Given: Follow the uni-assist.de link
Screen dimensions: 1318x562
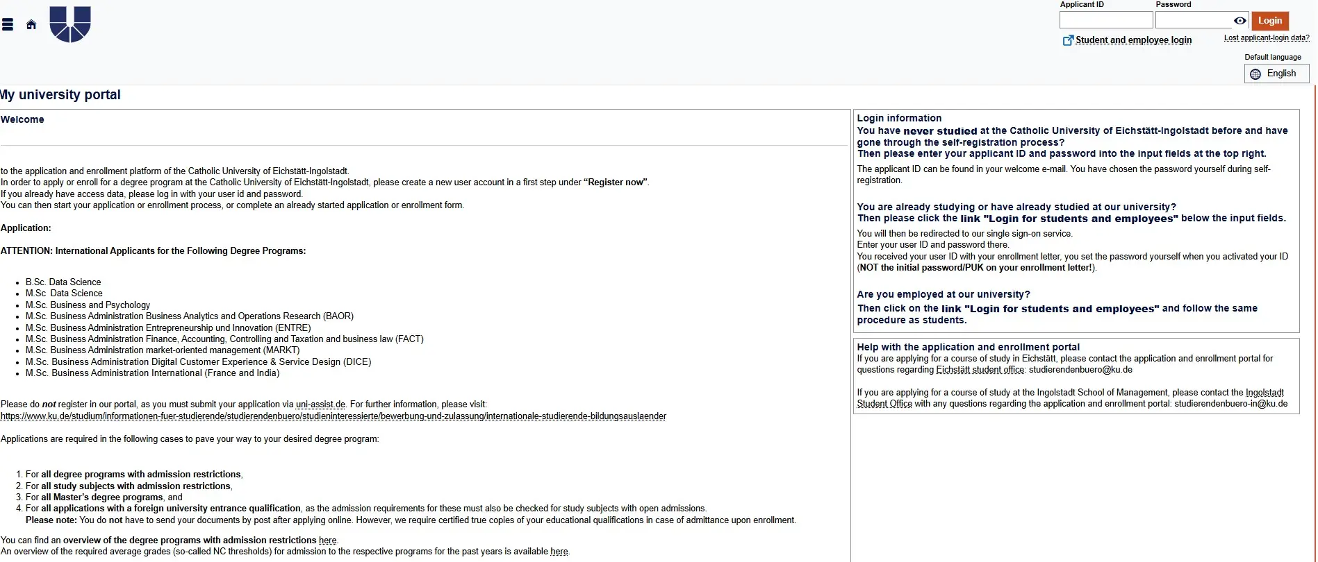Looking at the screenshot, I should pyautogui.click(x=320, y=405).
